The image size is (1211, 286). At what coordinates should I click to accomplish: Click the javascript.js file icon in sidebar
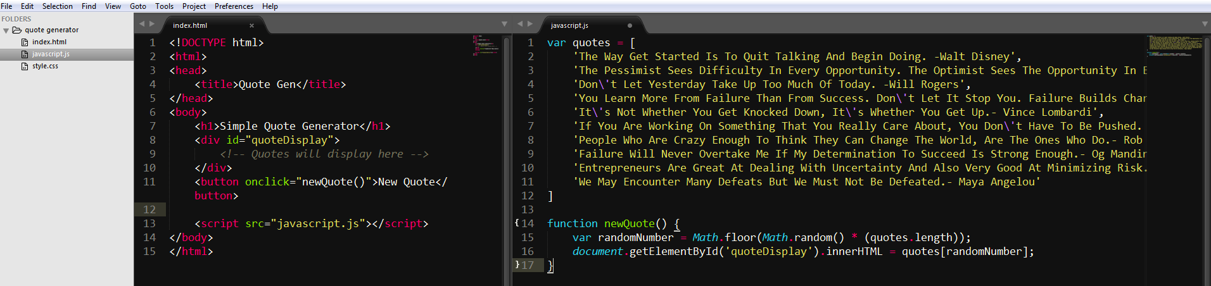coord(25,54)
